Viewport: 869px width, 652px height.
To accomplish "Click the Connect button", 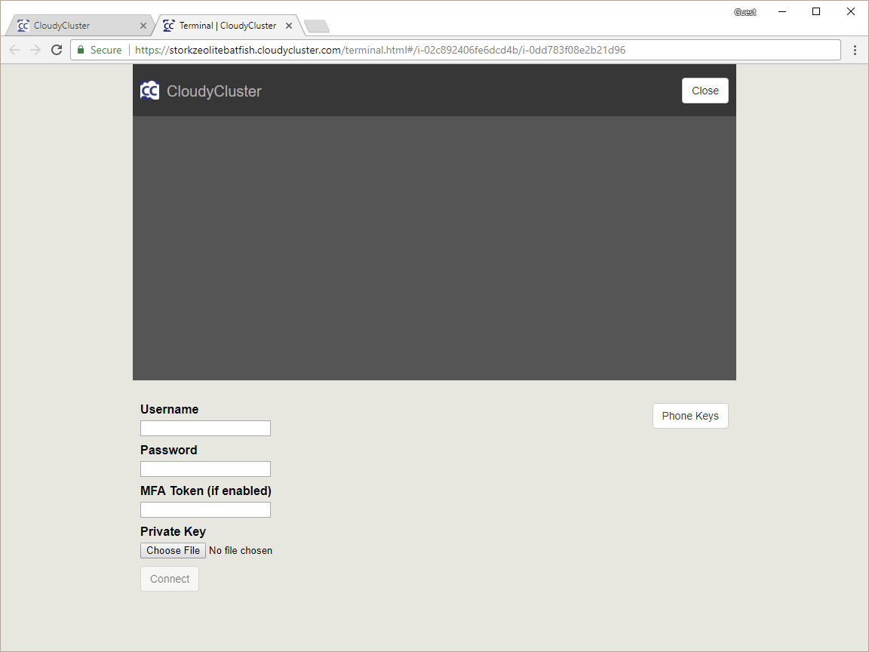I will coord(170,579).
